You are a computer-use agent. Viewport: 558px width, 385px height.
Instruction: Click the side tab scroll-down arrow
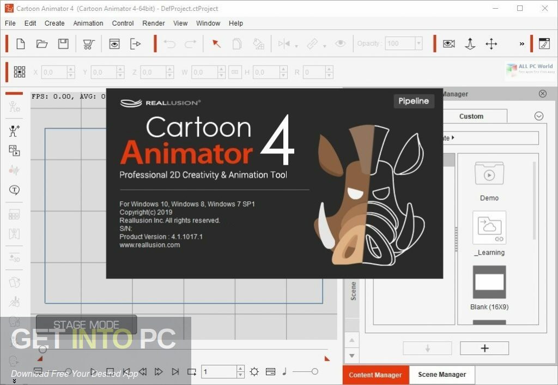352,356
